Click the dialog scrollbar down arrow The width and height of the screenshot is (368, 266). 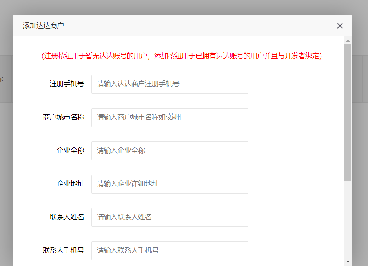pos(348,261)
